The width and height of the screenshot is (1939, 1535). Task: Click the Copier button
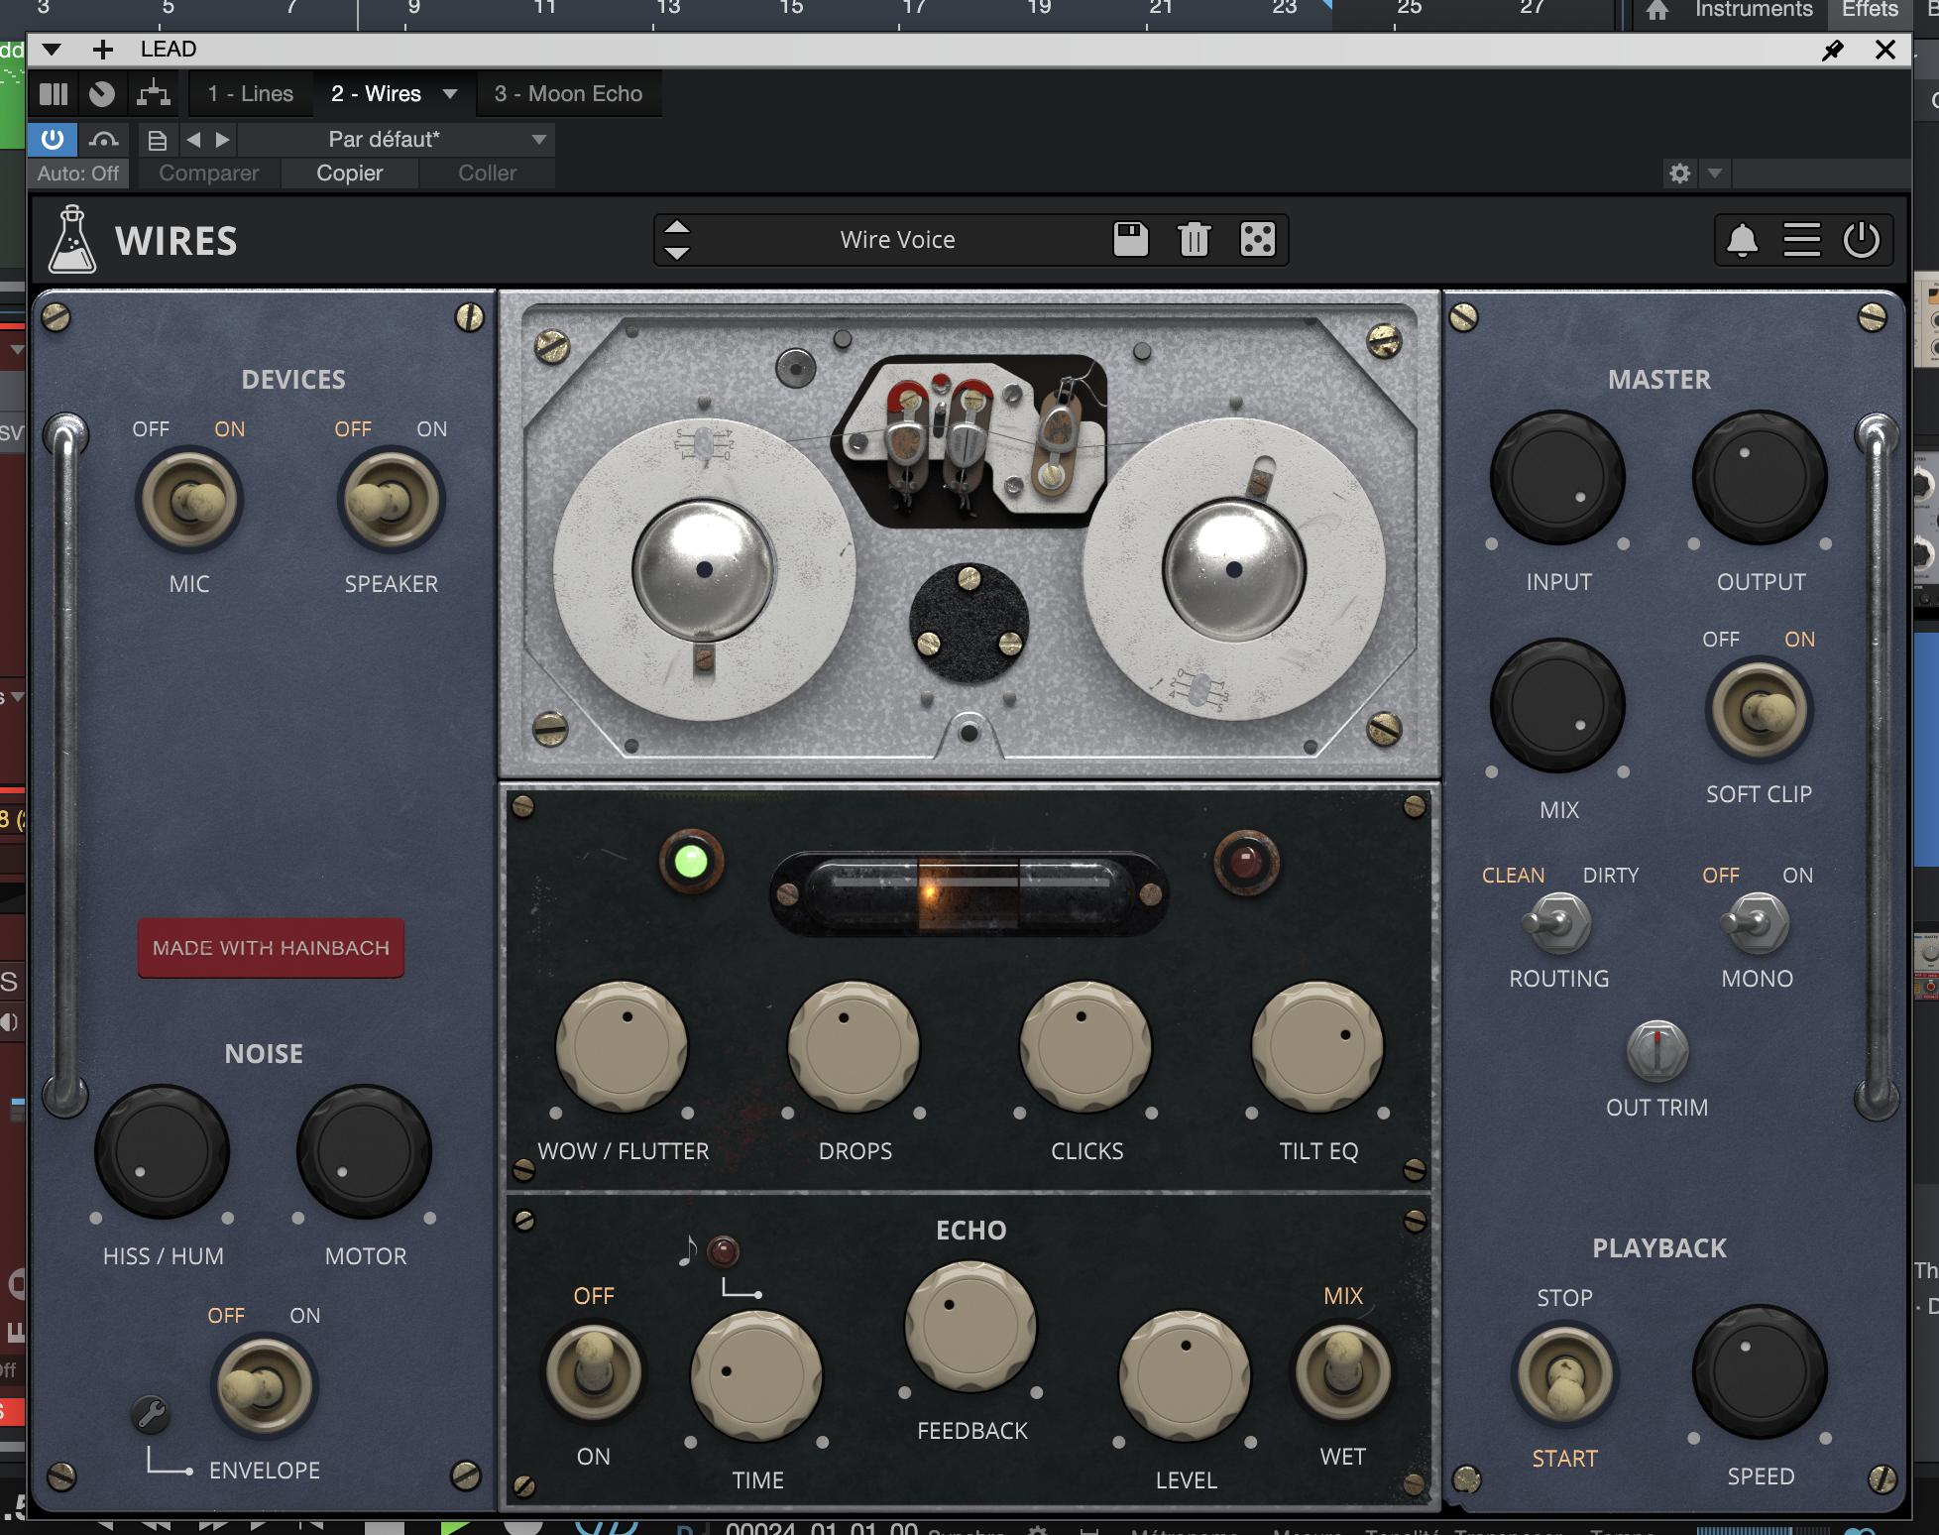tap(349, 174)
